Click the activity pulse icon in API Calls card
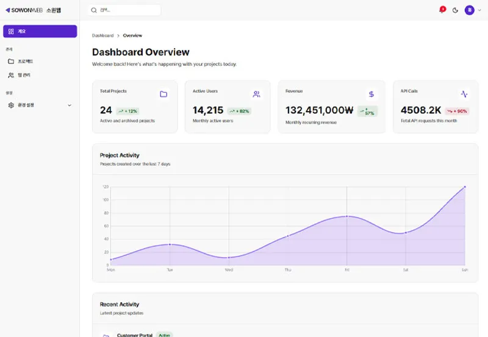The image size is (488, 337). 464,94
